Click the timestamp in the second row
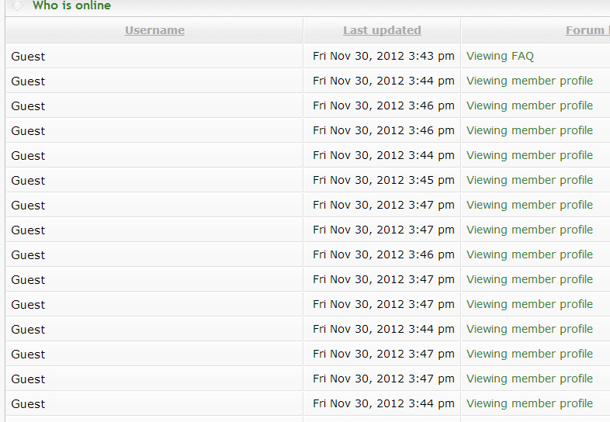Screen dimensions: 610x422 (x=383, y=81)
